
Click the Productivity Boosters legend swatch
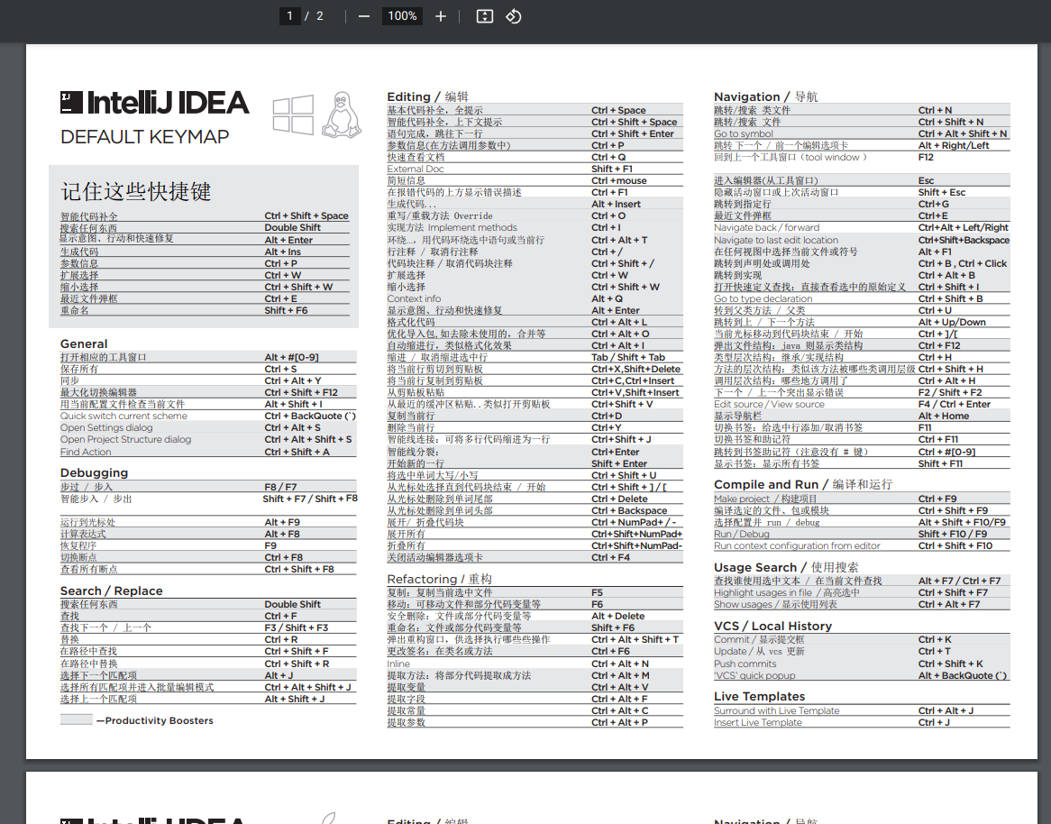[x=76, y=720]
